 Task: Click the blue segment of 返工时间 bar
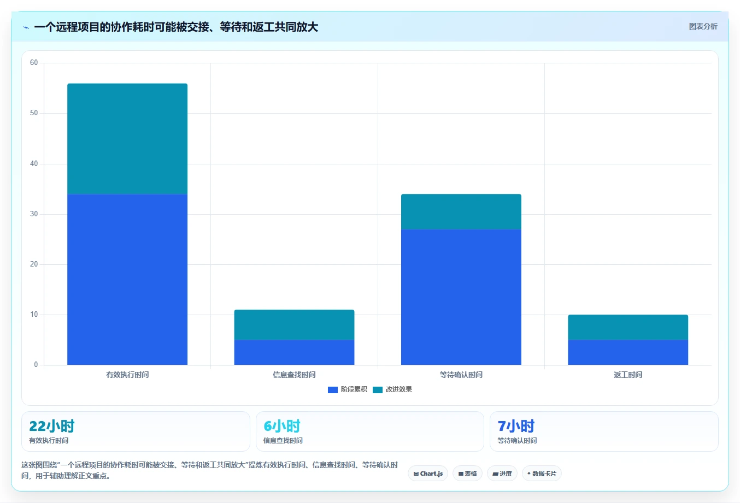click(628, 352)
